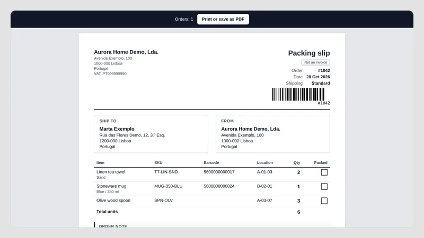Click barcode 5600000000024
This screenshot has width=424, height=238.
[219, 186]
